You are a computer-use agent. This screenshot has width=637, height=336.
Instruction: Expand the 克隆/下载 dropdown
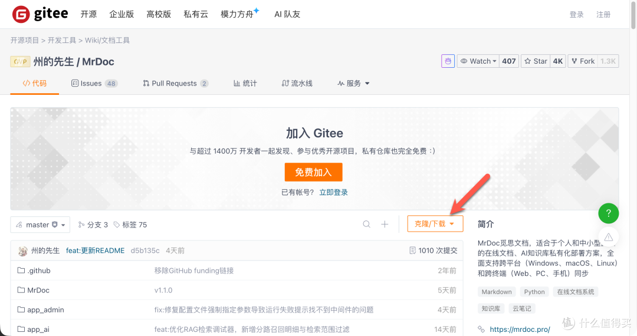pyautogui.click(x=435, y=224)
